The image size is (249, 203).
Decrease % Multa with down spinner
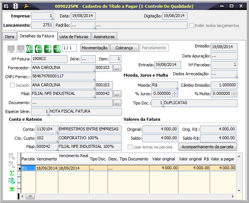234,95
